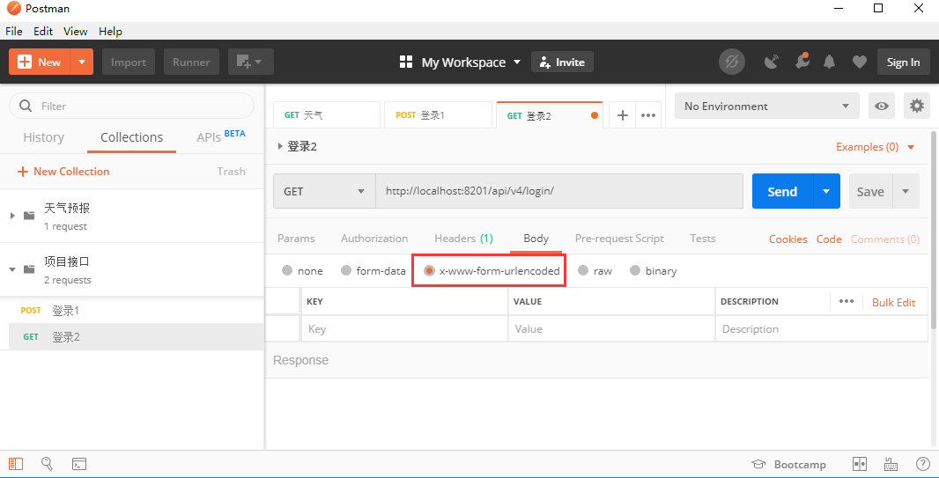Image resolution: width=939 pixels, height=478 pixels.
Task: Open the Save button dropdown arrow
Action: click(906, 191)
